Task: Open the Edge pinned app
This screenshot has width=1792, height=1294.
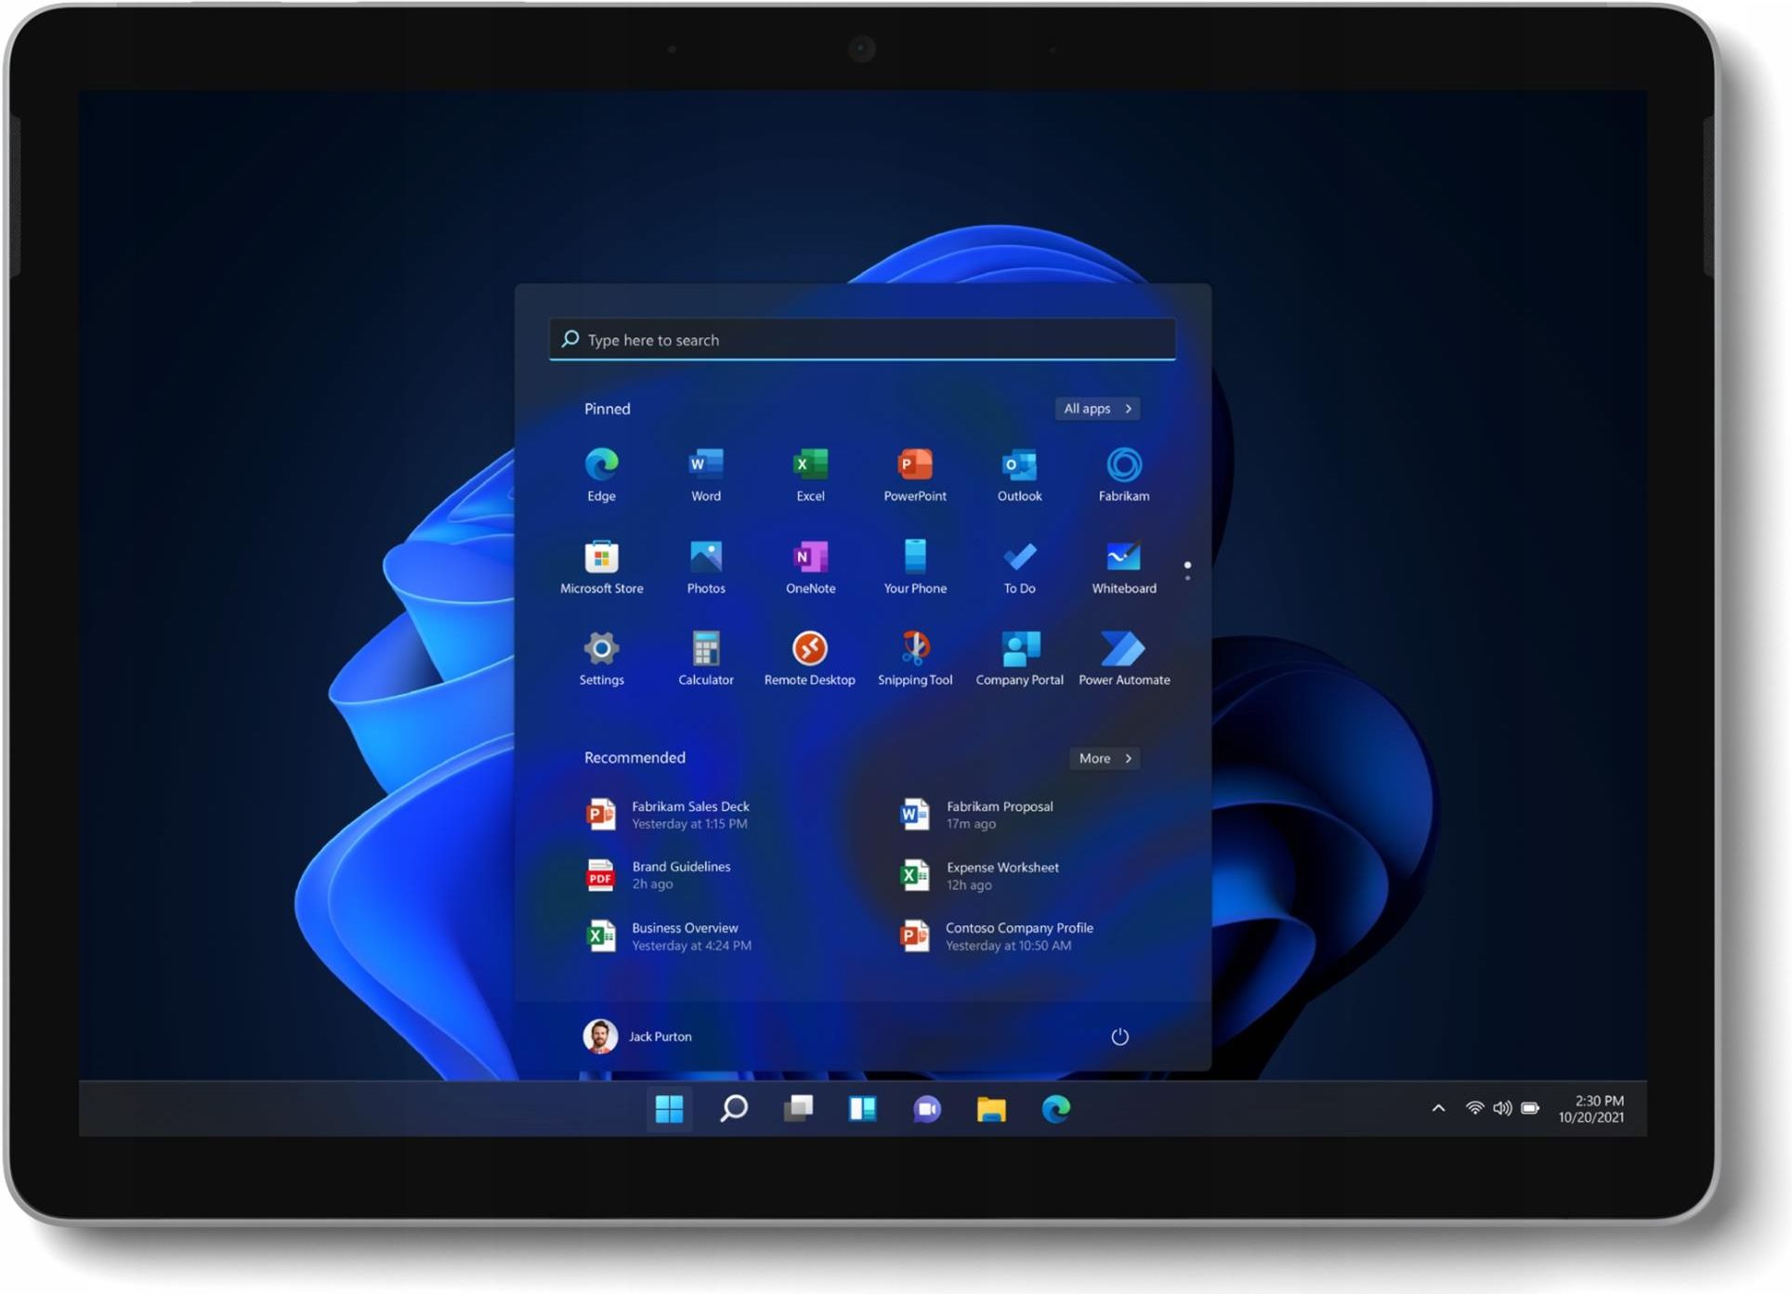Action: [601, 473]
